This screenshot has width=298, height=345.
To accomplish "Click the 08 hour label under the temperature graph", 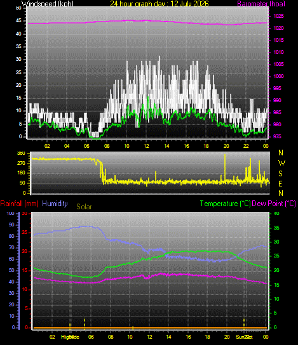I will click(x=111, y=337).
